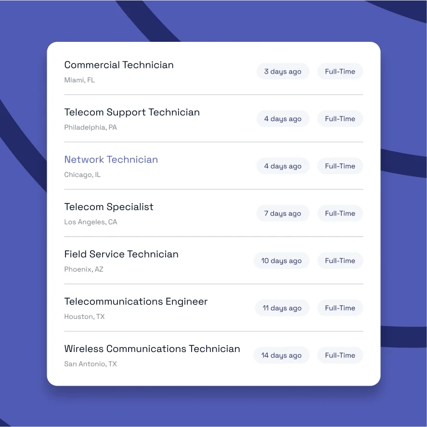427x427 pixels.
Task: Click the Philadelphia, PA location text
Action: 91,127
